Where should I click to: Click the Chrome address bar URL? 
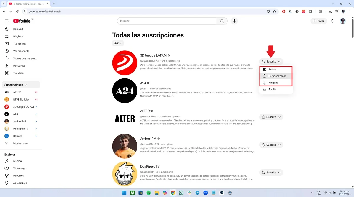45,12
